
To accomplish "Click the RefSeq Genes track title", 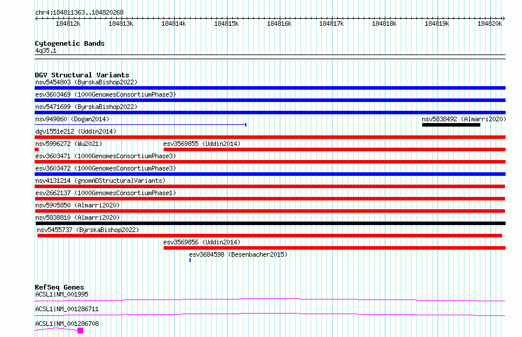I will 59,287.
